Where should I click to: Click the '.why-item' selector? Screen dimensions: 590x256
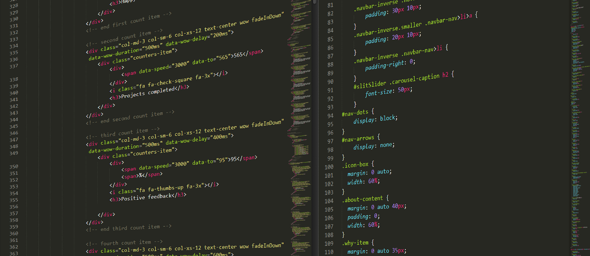[x=356, y=243]
